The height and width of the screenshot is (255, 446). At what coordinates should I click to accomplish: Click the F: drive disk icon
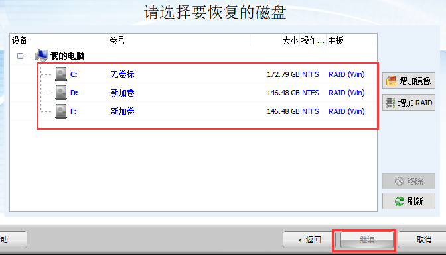tap(61, 111)
